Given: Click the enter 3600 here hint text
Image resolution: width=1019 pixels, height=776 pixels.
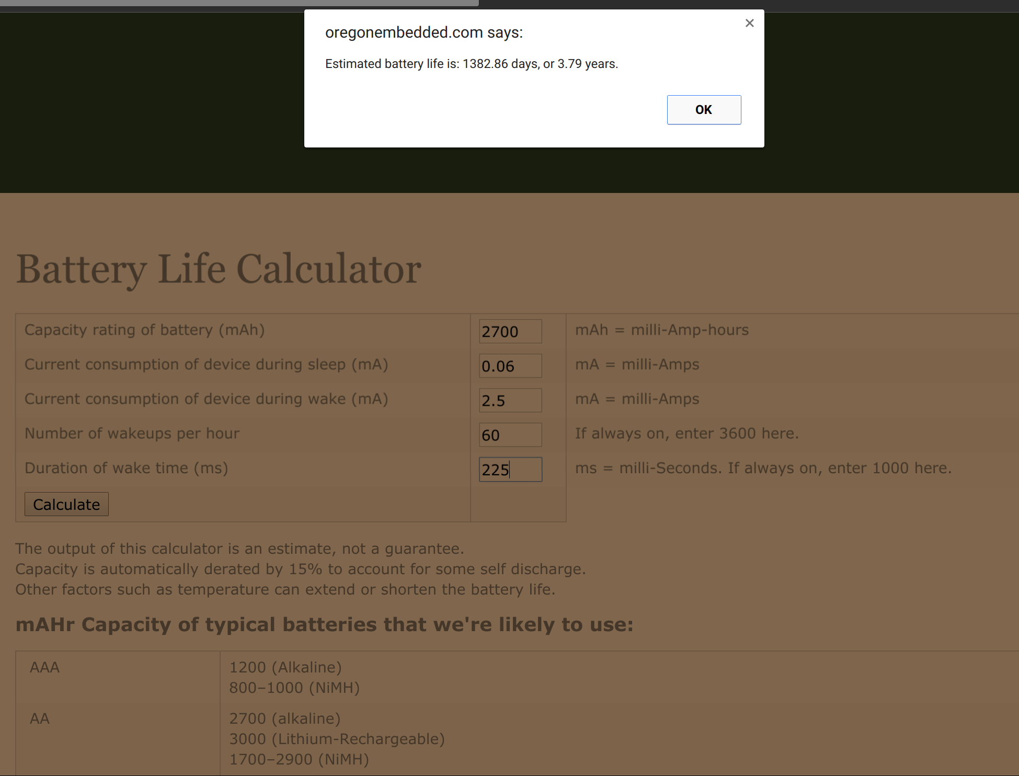Looking at the screenshot, I should pos(686,433).
